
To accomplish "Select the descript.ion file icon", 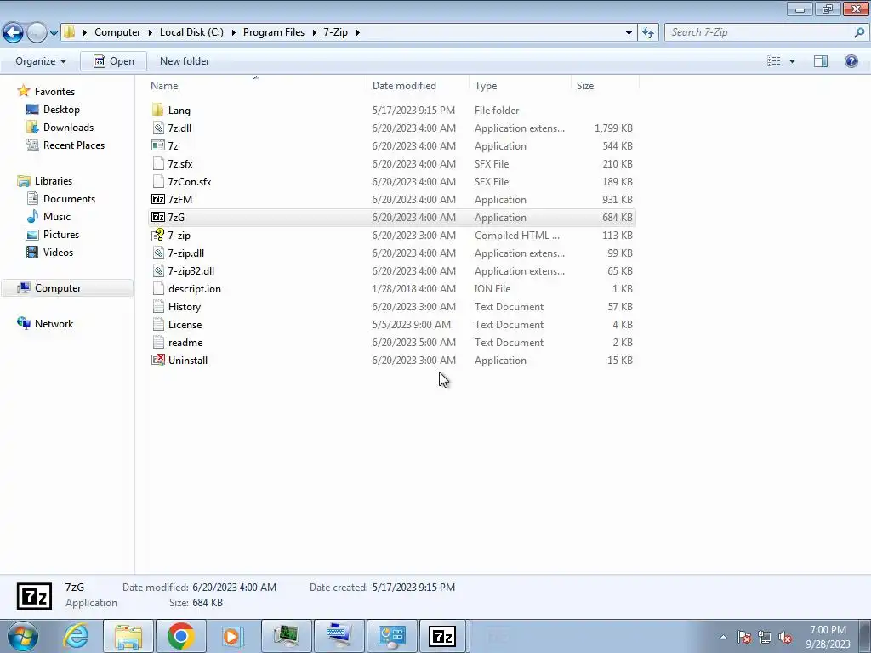I will (158, 289).
